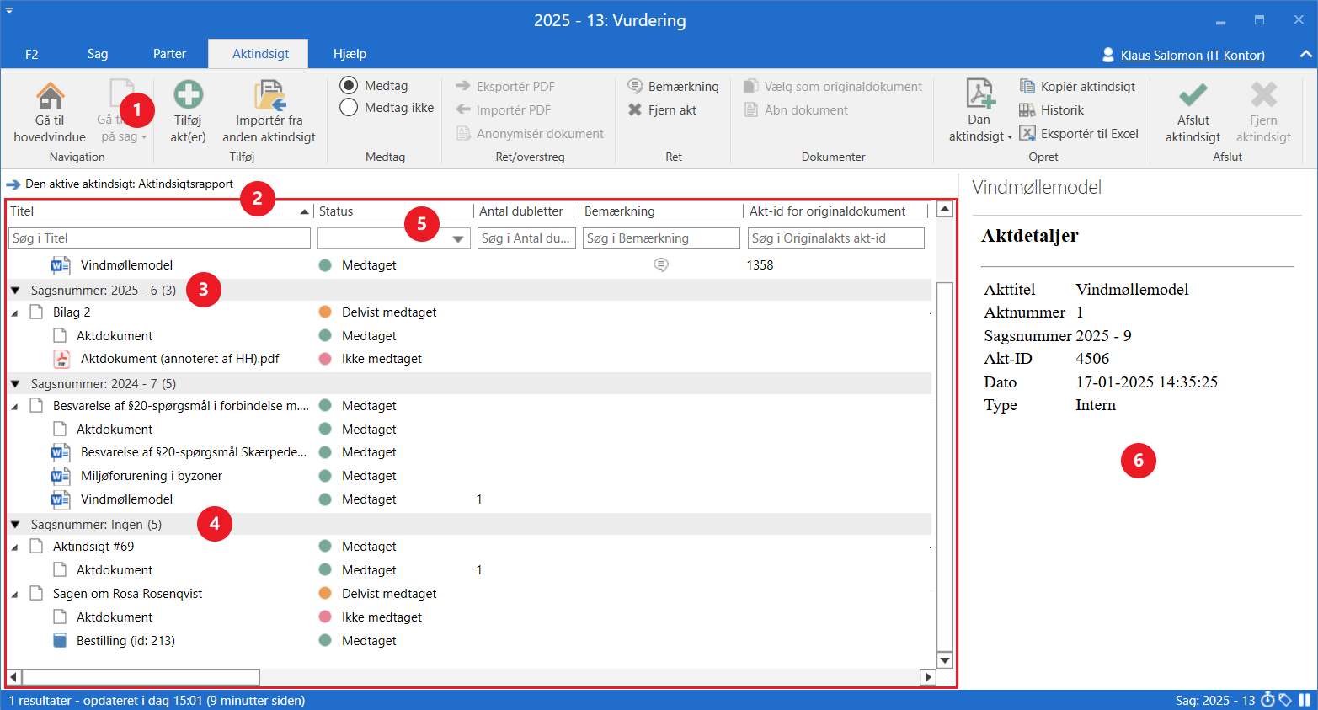
Task: Collapse the Sagsnummer: 2025 - 6 group
Action: tap(15, 290)
